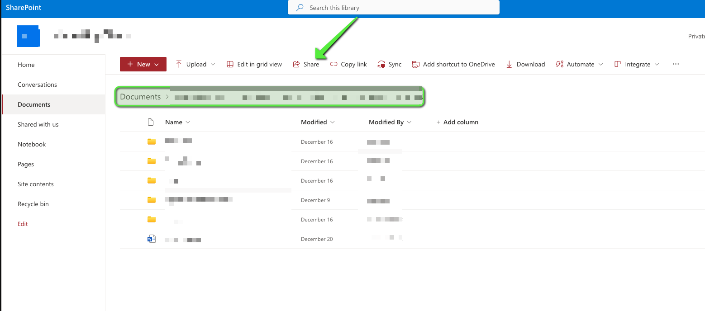
Task: Open the more options ellipsis in toolbar
Action: coord(676,64)
